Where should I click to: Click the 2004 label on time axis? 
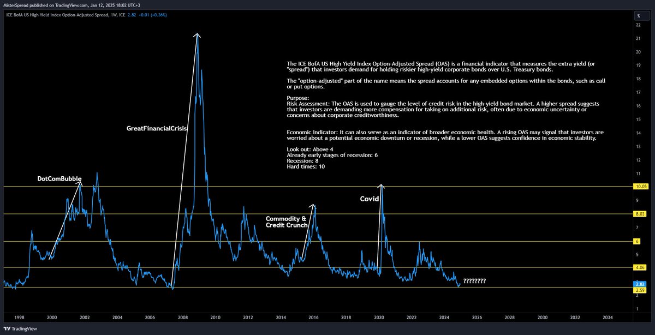click(x=117, y=316)
